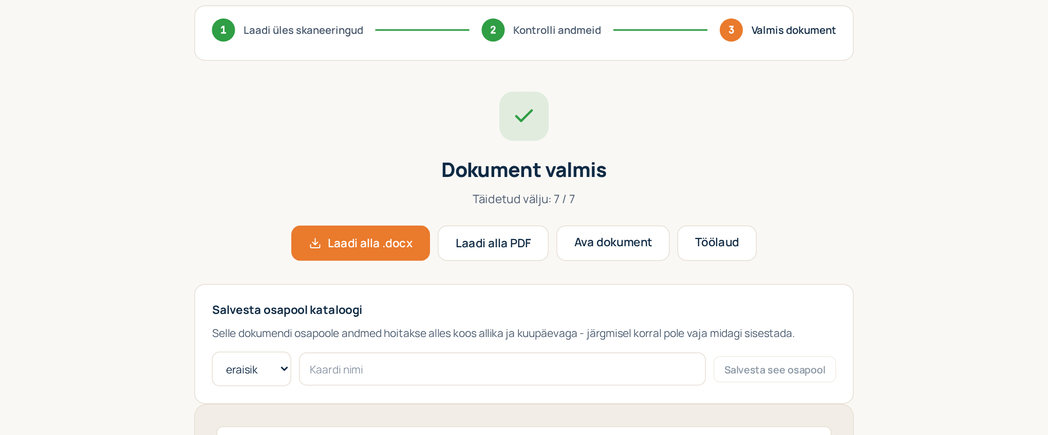The image size is (1048, 435).
Task: Focus the Kaardi nimi input field
Action: 502,369
